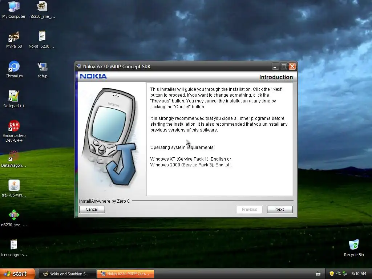Click 'InstallAnywhere by Zero G' label
The width and height of the screenshot is (372, 279).
point(105,201)
